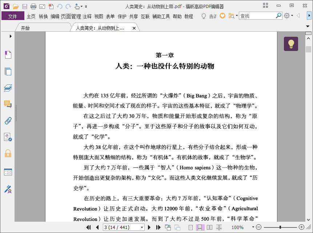Viewport: 313px width, 233px height.
Task: Click the previous view icon
Action: point(168,227)
